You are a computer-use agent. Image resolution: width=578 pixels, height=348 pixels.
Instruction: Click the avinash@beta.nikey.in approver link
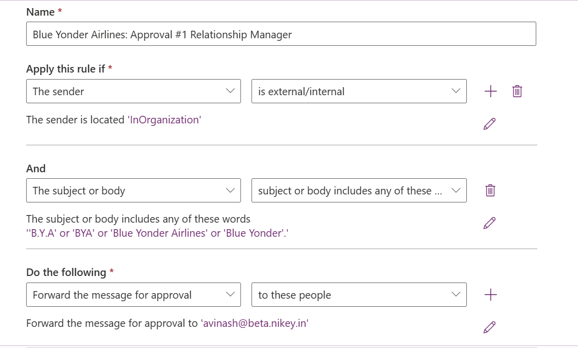tap(255, 323)
